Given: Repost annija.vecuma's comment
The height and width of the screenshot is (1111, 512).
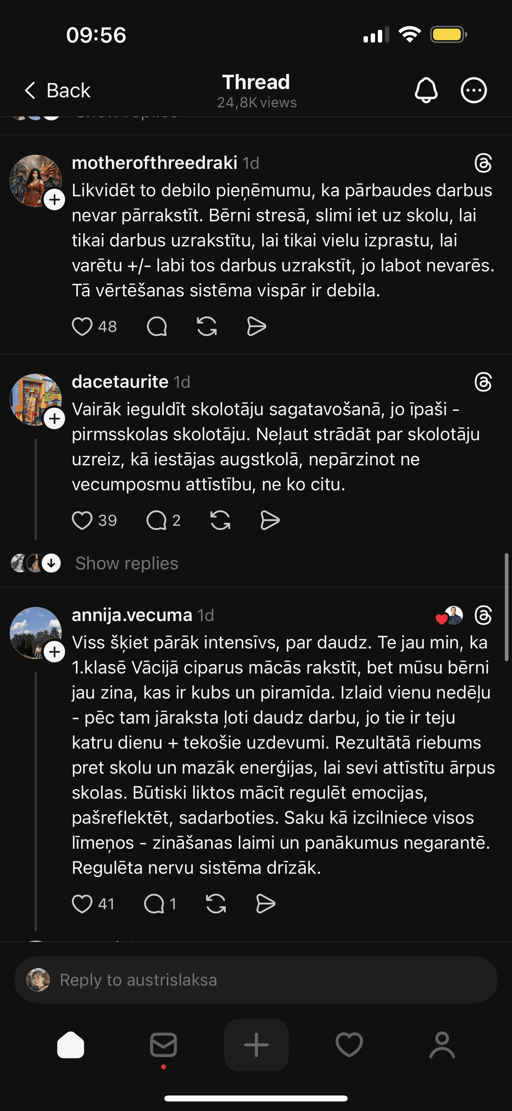Looking at the screenshot, I should (216, 904).
